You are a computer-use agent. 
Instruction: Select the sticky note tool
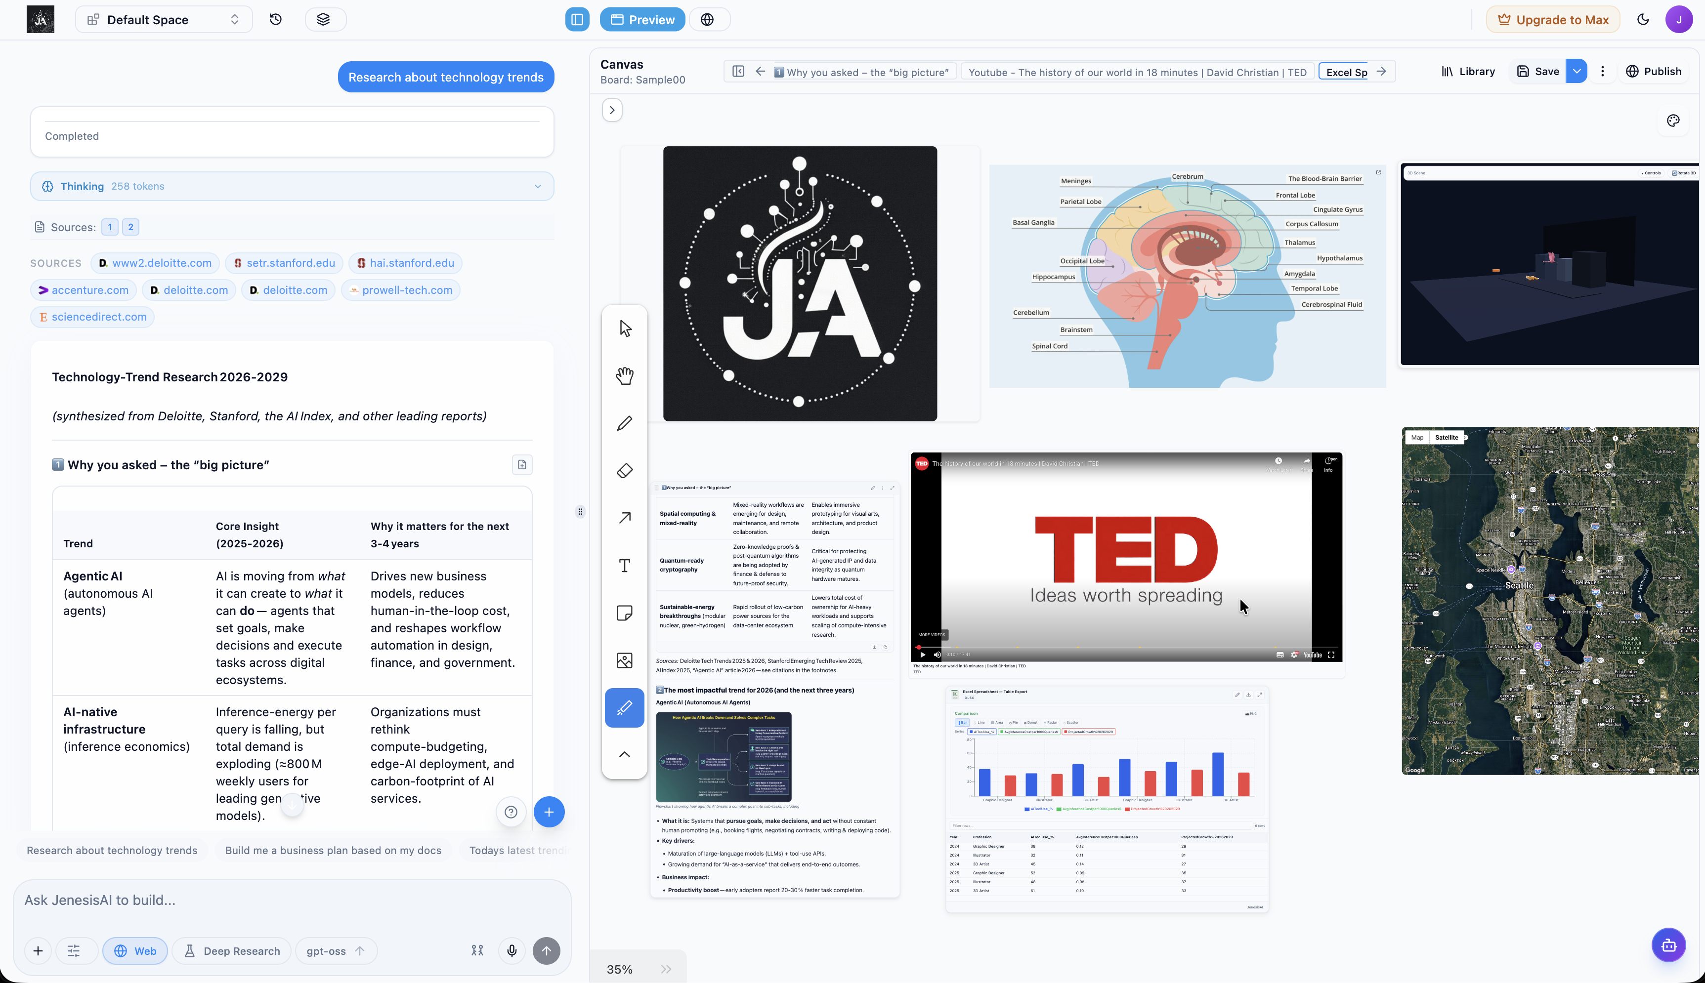(625, 613)
